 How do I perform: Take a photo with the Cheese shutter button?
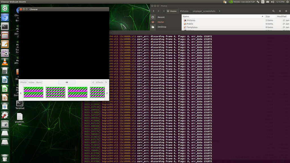(67, 82)
